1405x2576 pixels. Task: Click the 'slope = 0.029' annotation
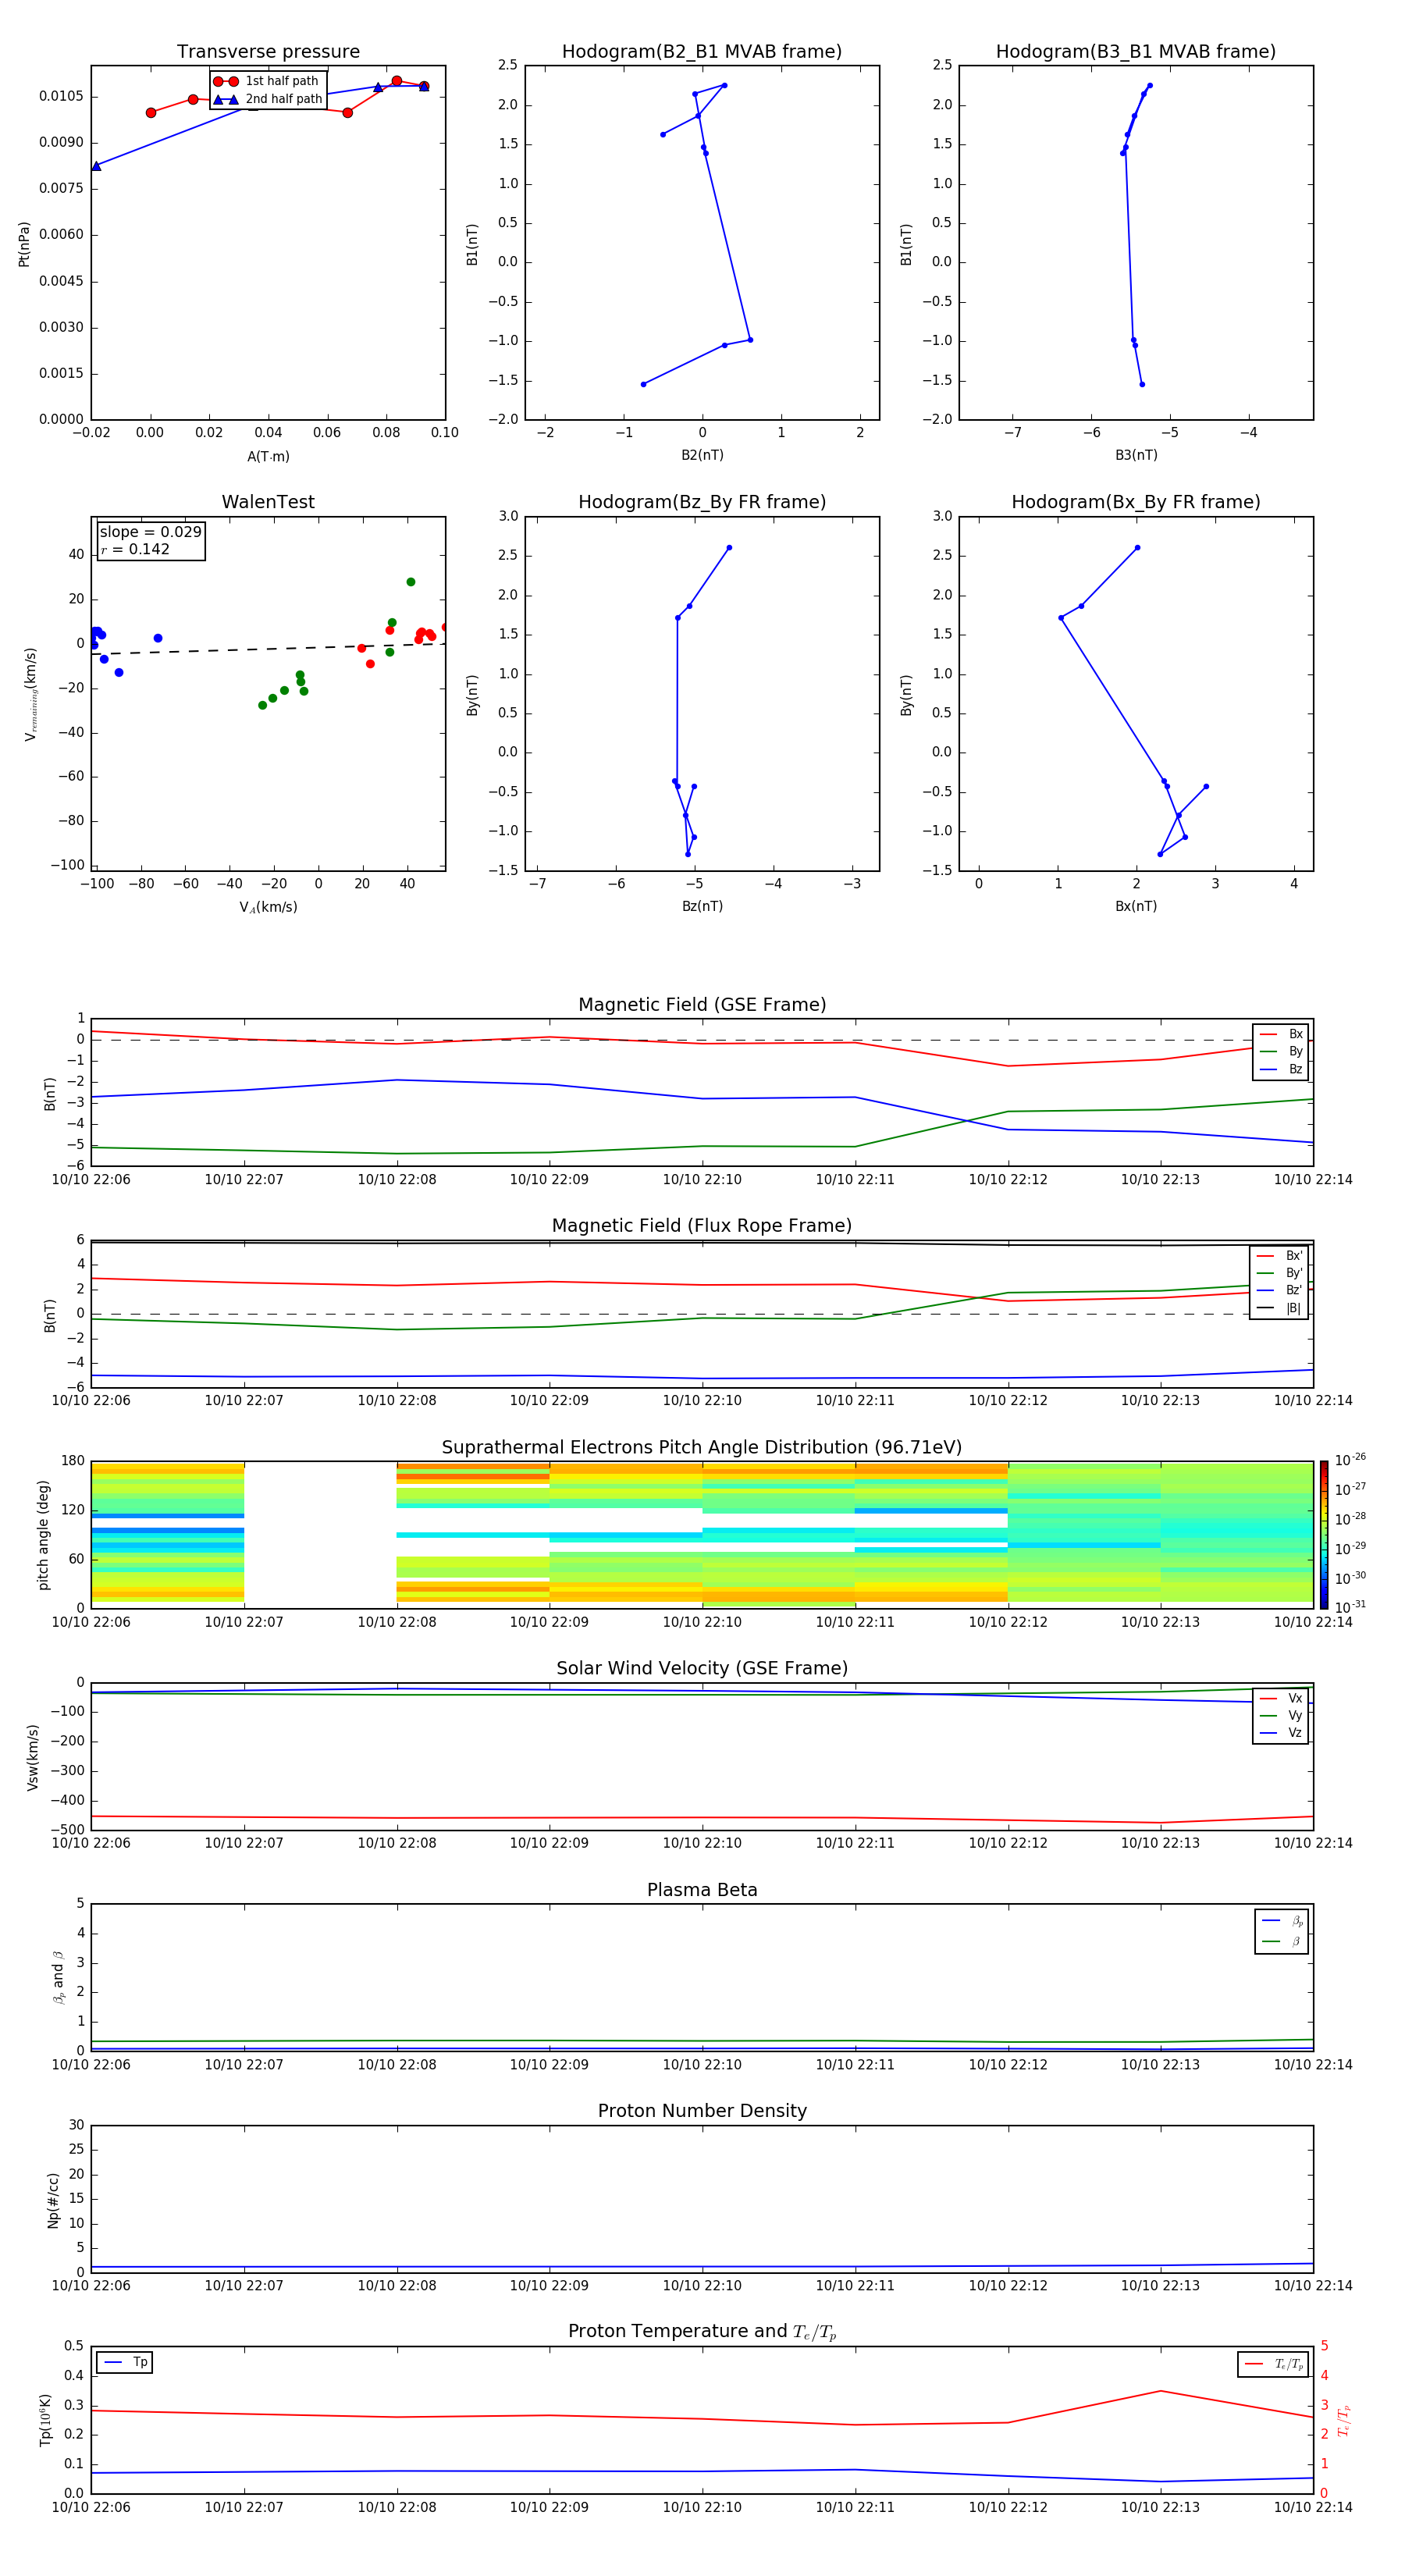[x=150, y=532]
